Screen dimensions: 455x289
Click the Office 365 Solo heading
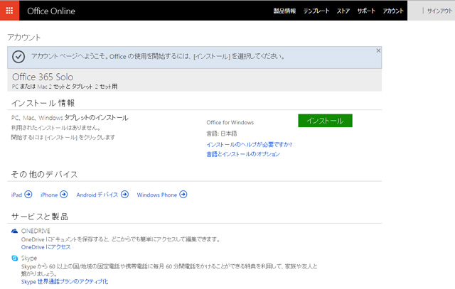(x=43, y=77)
